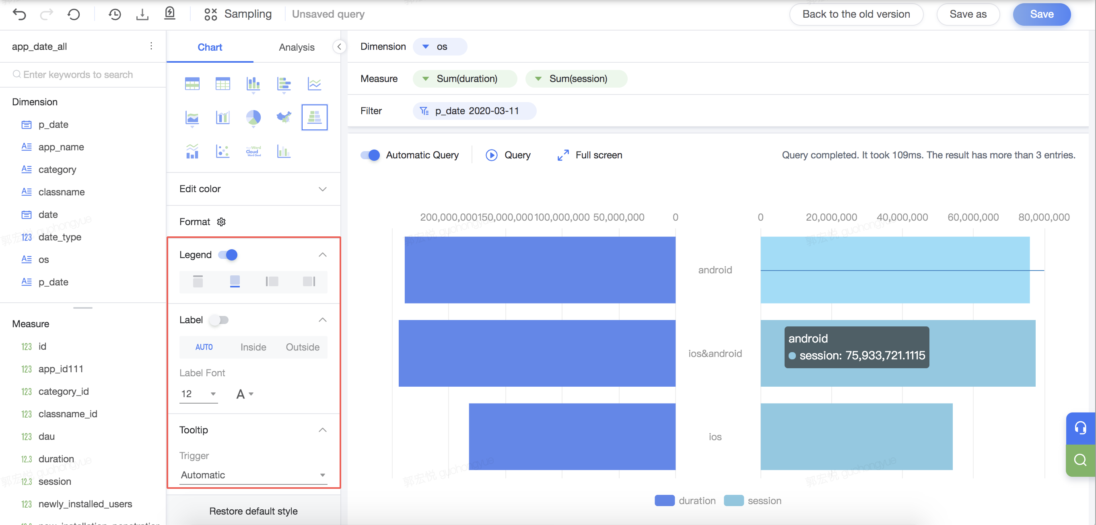Click the redo arrow icon
The image size is (1096, 525).
coord(46,14)
